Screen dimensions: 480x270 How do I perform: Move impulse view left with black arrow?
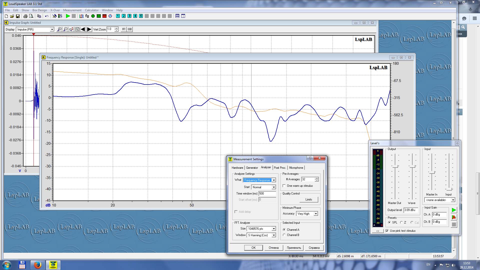tap(83, 29)
